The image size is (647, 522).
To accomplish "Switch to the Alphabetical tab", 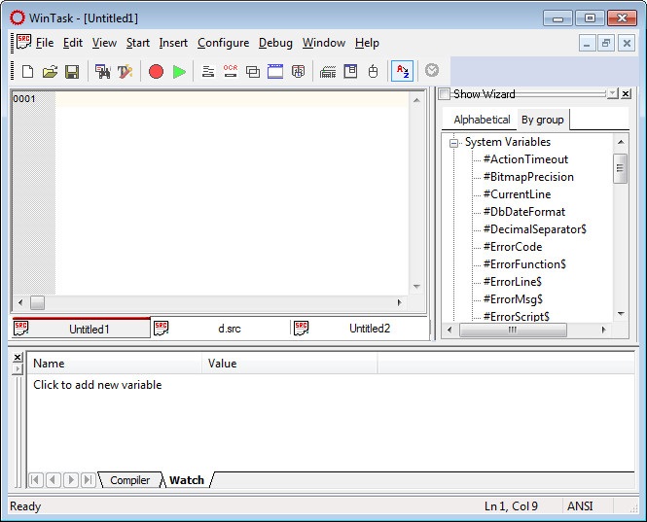I will pos(482,120).
